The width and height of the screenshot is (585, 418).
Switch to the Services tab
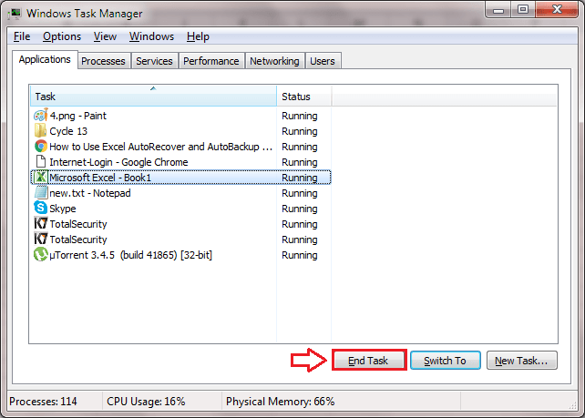(x=154, y=61)
